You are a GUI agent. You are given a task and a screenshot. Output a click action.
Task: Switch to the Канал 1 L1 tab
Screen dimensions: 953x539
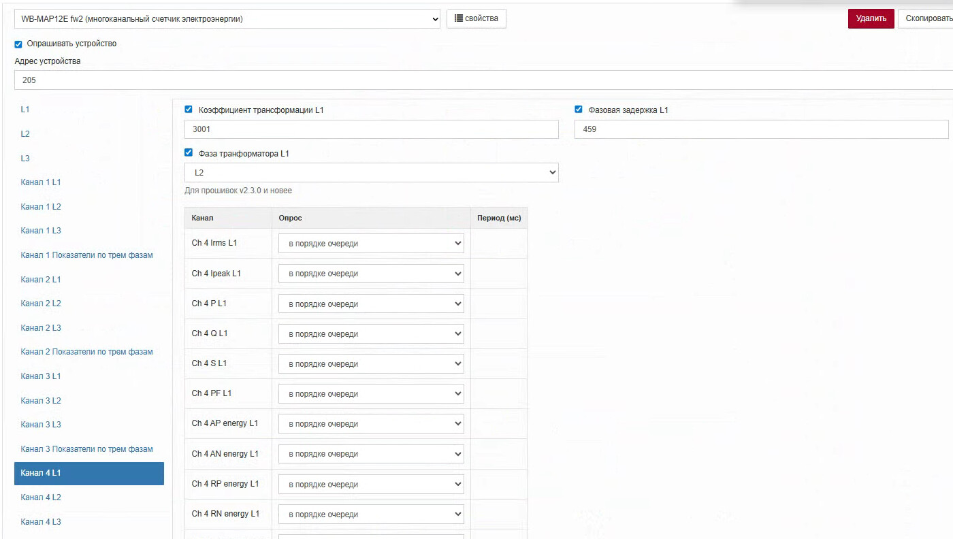tap(41, 182)
